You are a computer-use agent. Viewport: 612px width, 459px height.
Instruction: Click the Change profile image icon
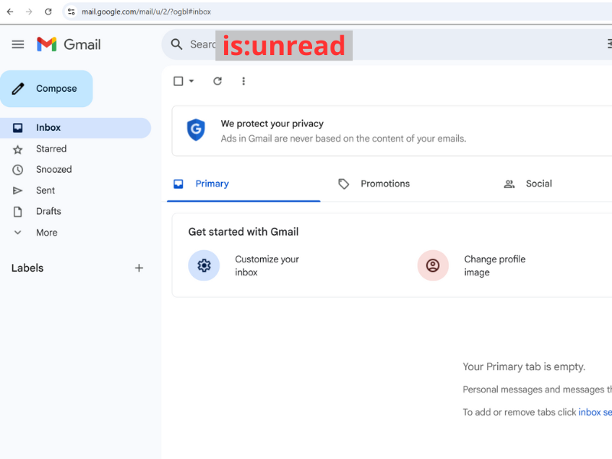click(x=432, y=265)
